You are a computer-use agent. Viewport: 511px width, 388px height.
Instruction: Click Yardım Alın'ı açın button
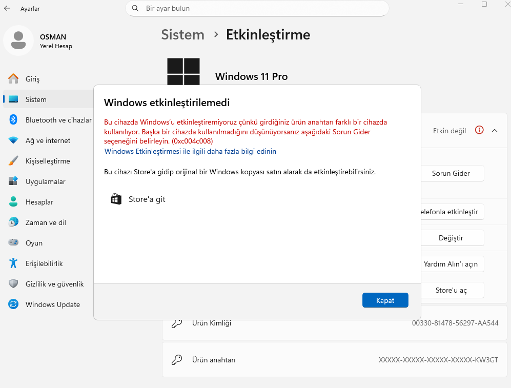pyautogui.click(x=453, y=264)
